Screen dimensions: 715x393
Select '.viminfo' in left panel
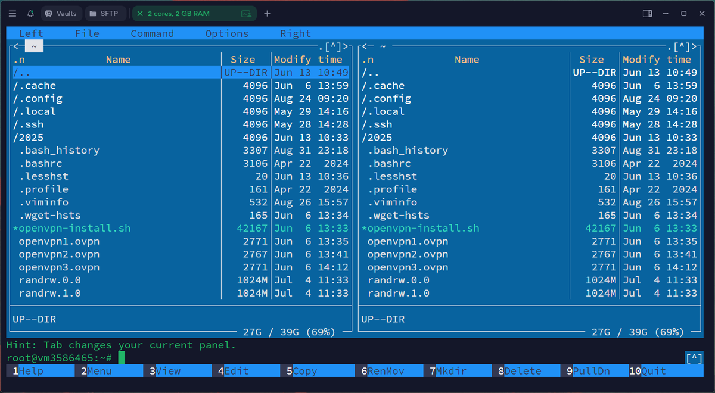[181, 202]
